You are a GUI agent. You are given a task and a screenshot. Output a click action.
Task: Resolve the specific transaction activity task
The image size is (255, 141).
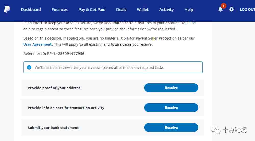click(x=171, y=108)
